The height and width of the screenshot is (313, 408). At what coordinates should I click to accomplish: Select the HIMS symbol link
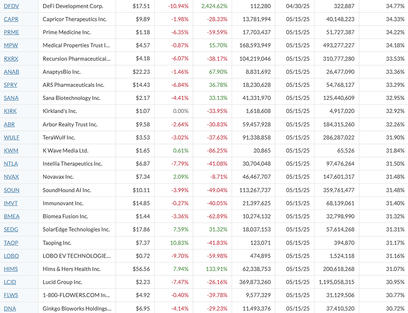point(11,269)
